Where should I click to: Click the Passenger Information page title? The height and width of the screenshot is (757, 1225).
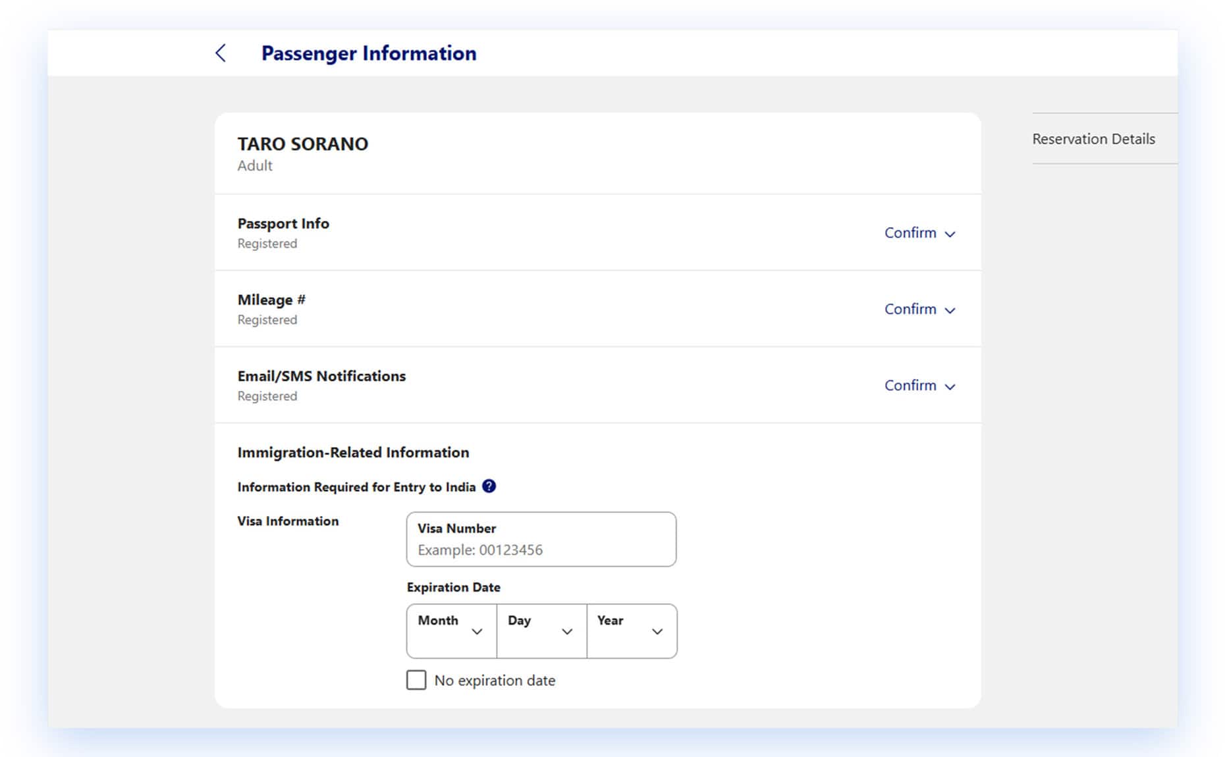tap(369, 53)
